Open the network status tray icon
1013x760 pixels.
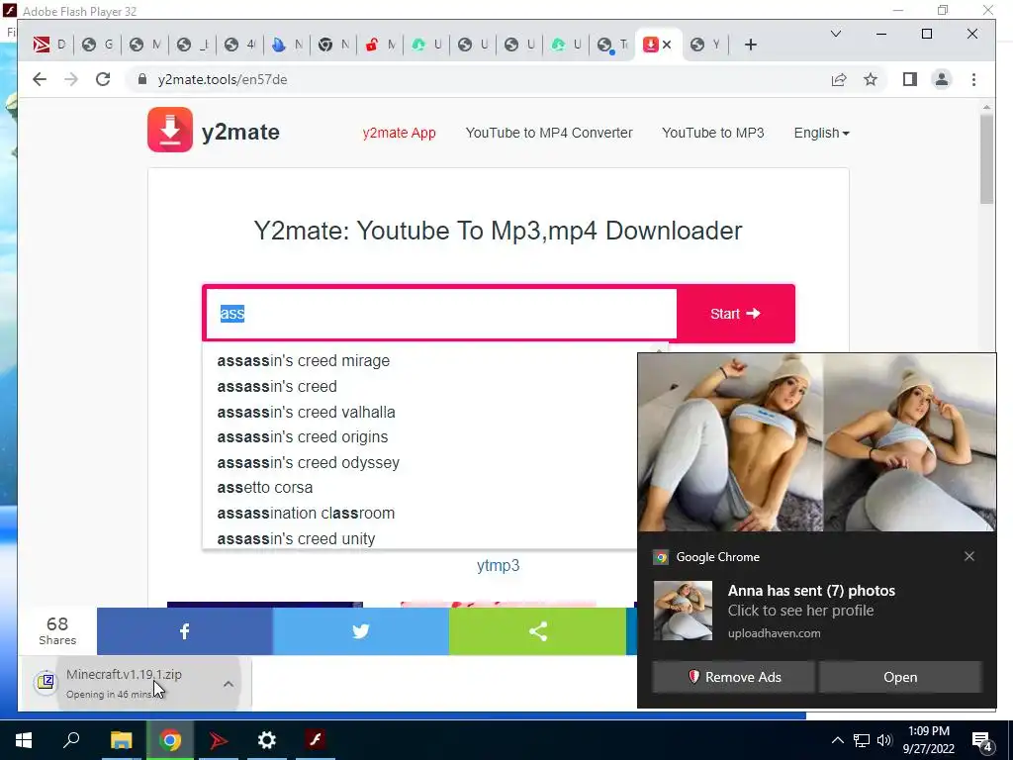862,740
